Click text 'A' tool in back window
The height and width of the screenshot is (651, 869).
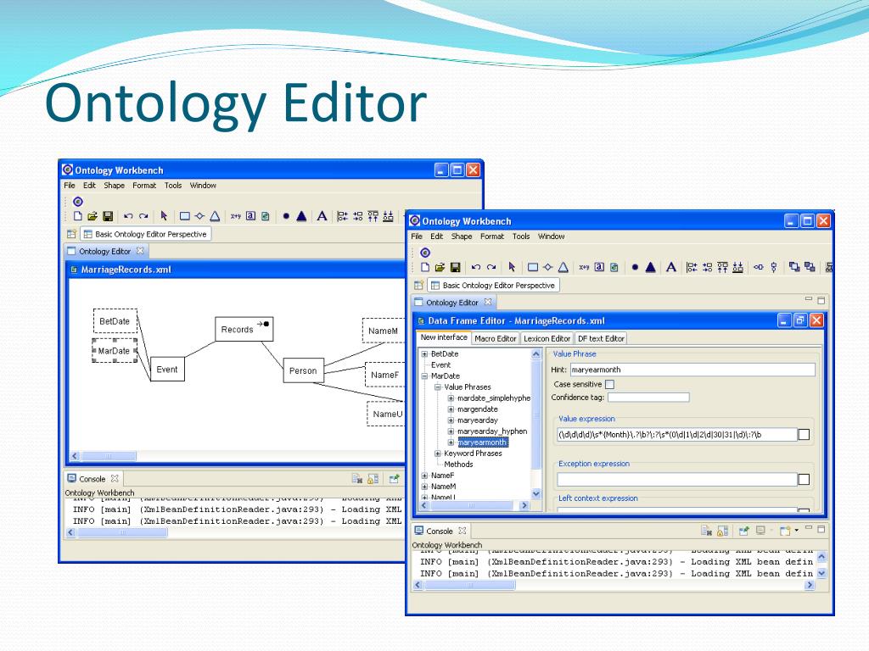point(322,216)
